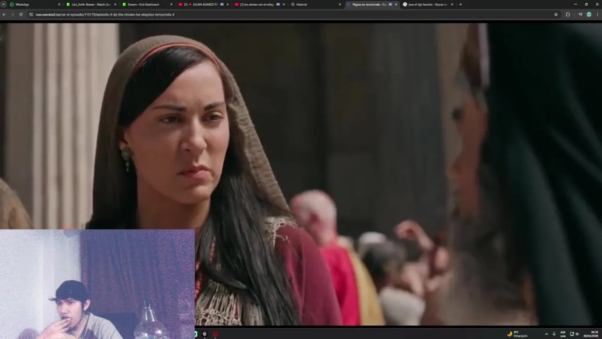Go back to the previous page
Screen dimensions: 602x339
[x=4, y=15]
